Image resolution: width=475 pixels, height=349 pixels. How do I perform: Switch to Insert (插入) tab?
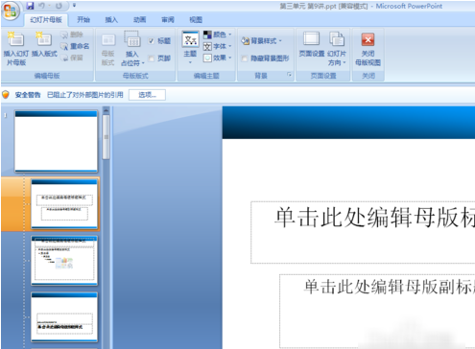click(x=111, y=20)
